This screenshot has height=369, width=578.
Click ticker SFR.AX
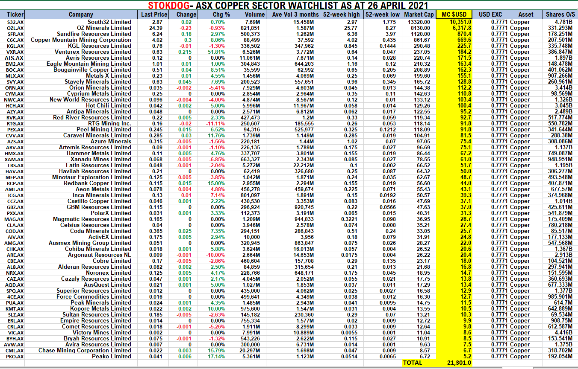coord(15,34)
